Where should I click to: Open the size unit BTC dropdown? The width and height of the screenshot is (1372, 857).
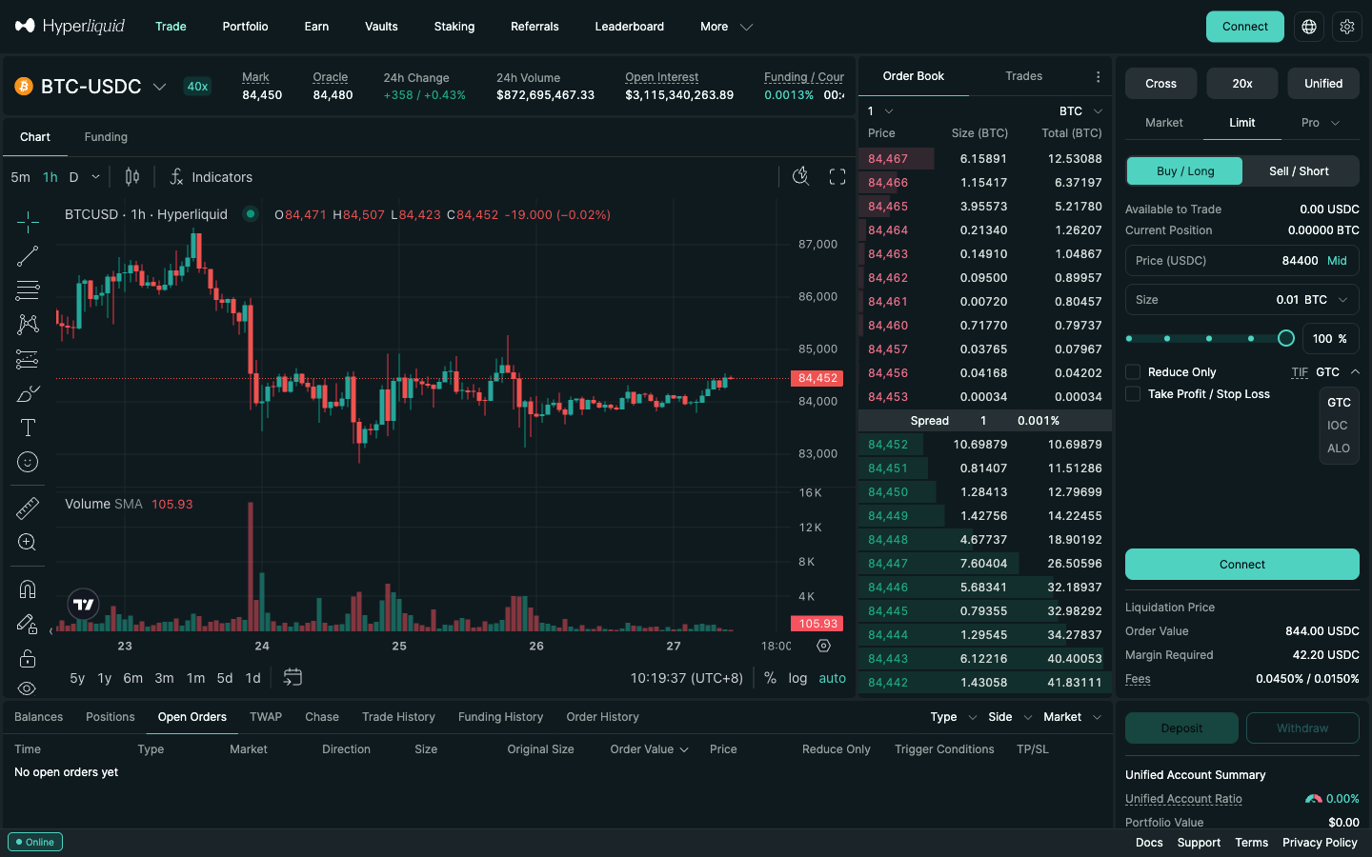point(1326,300)
